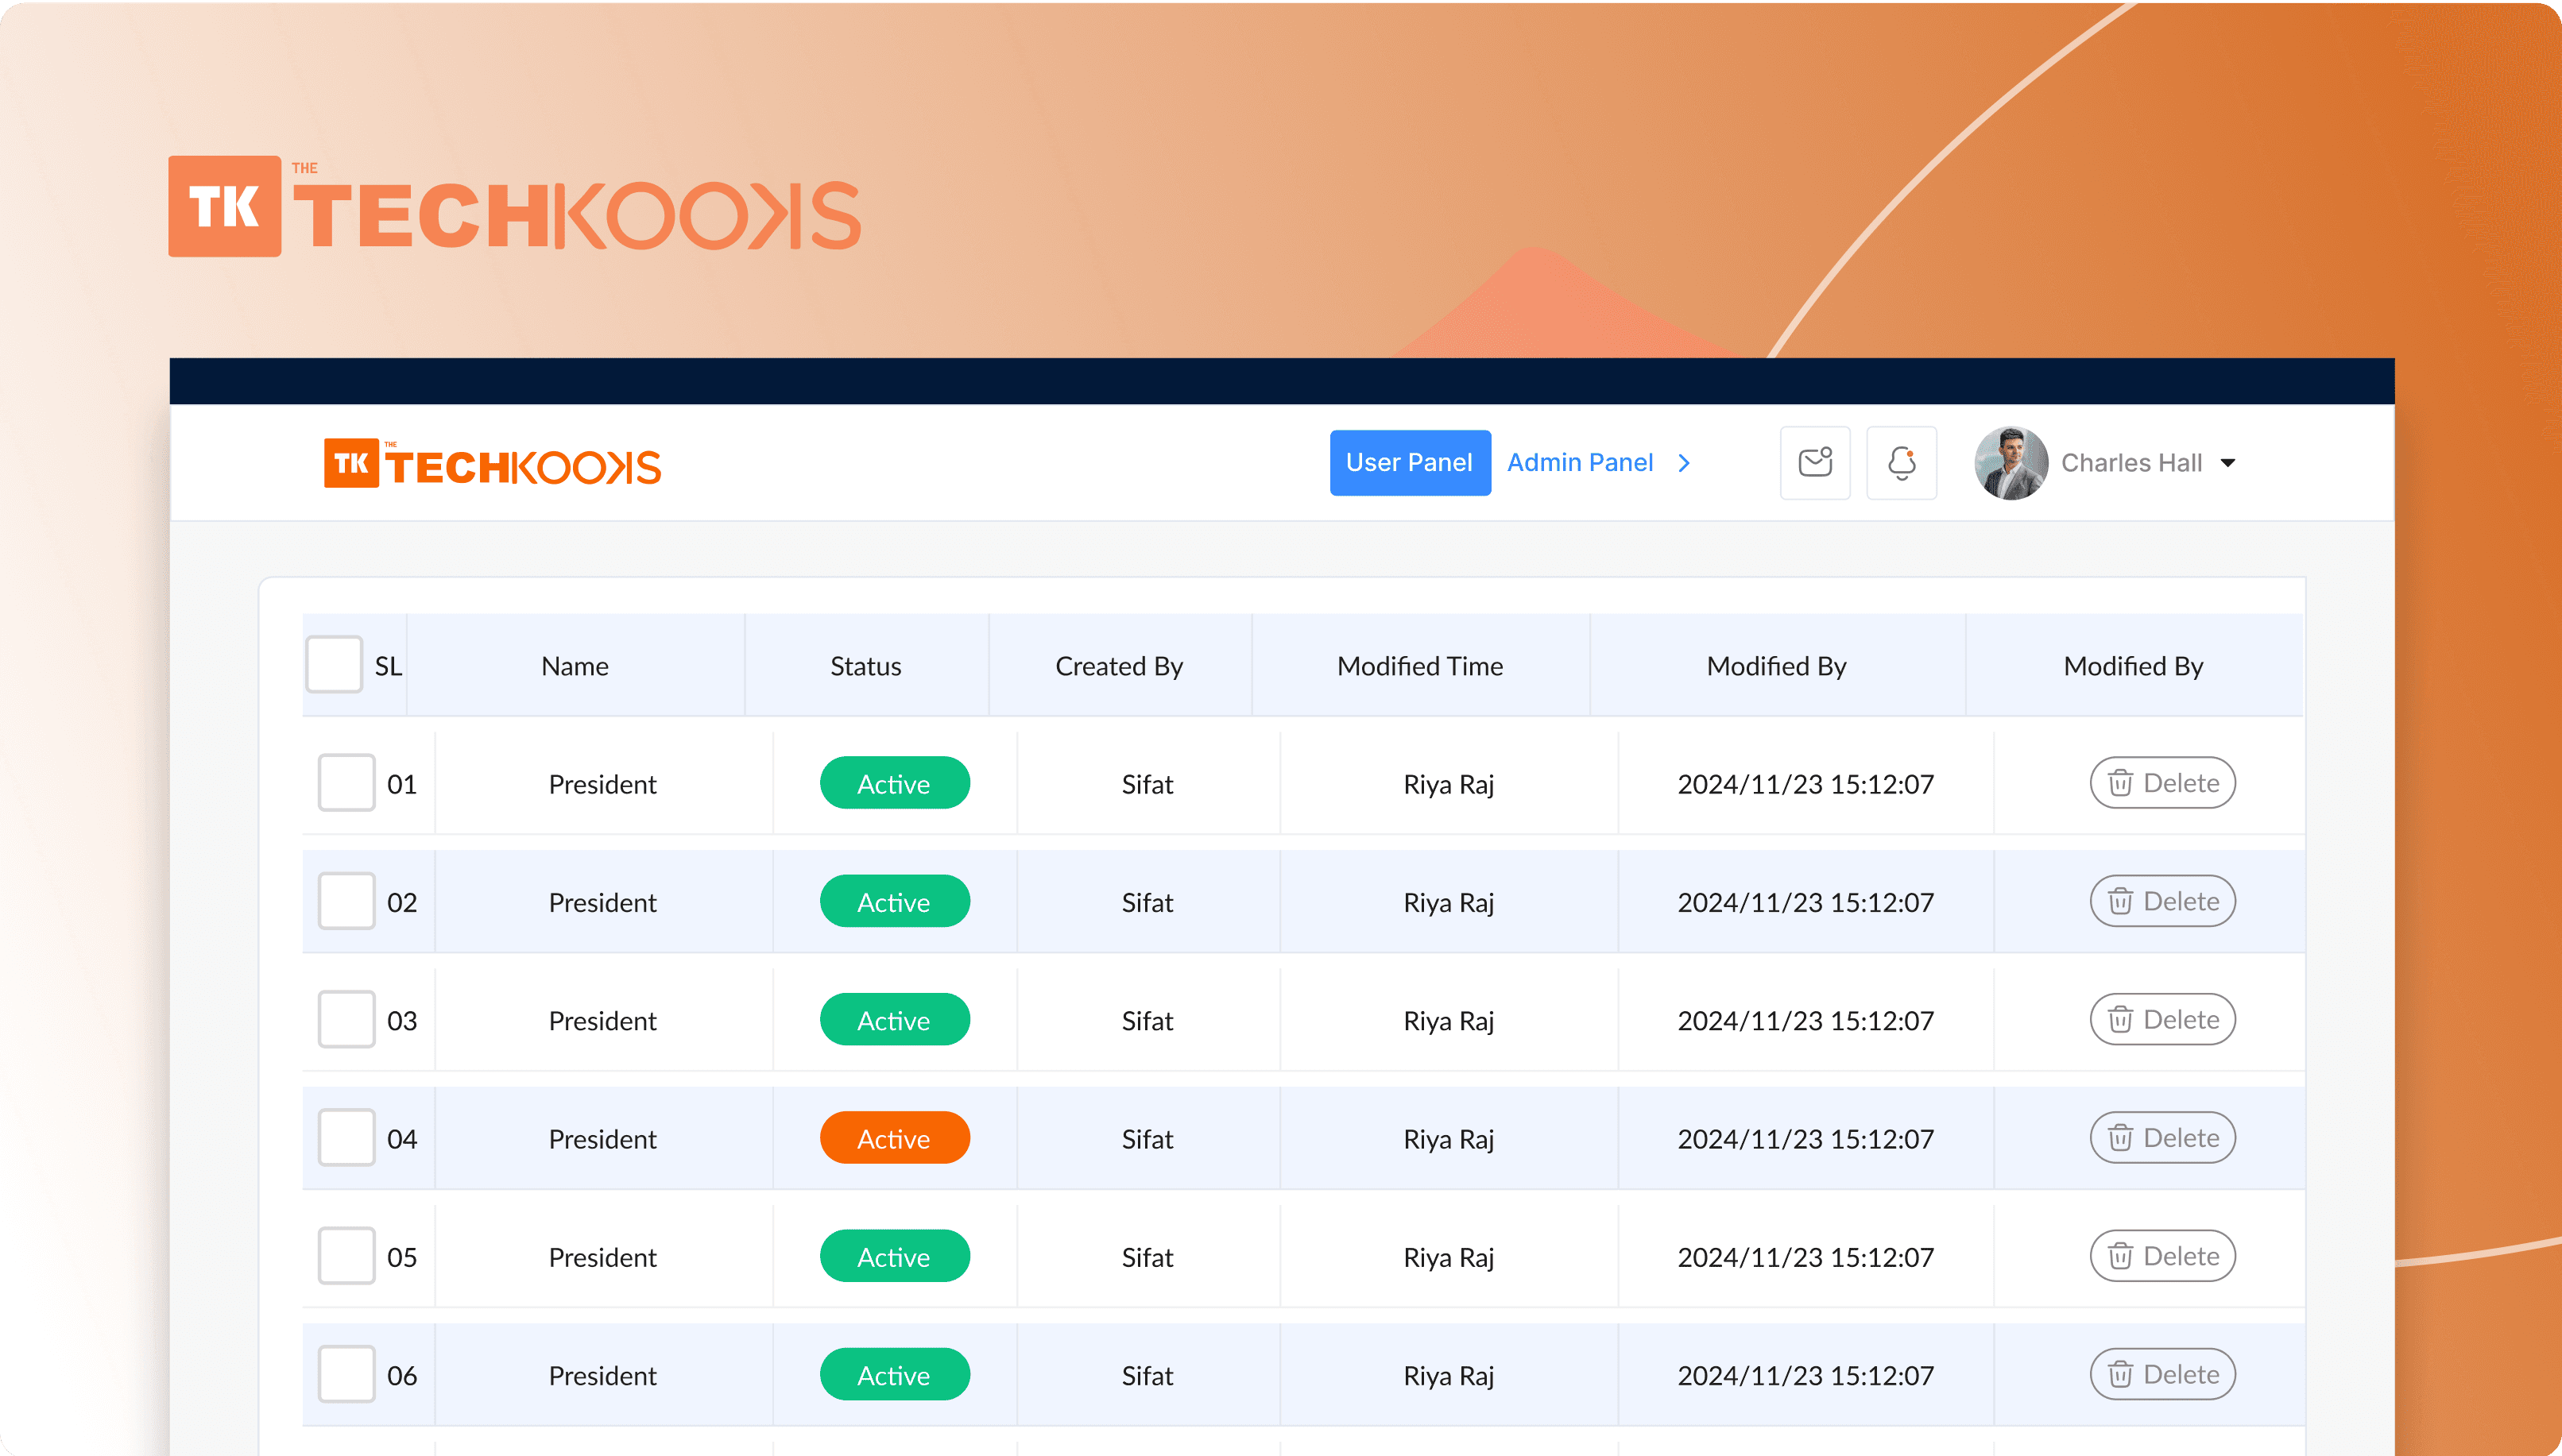Open the mail inbox icon
Screen dimensions: 2562x1456
[x=1815, y=462]
